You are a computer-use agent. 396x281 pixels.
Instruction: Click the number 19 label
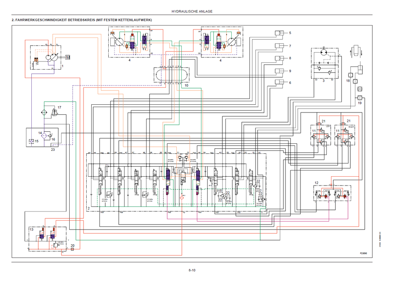coord(360,103)
